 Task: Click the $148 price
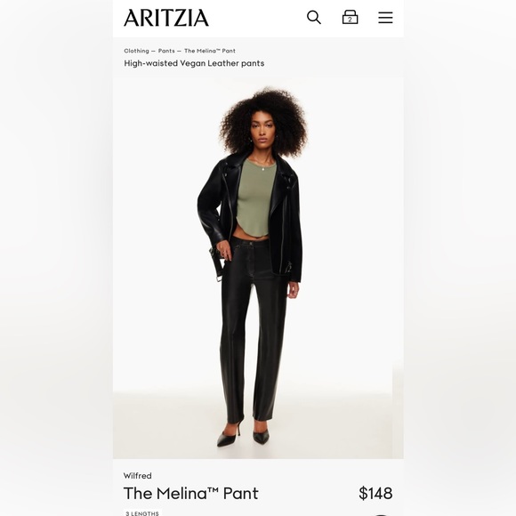tap(375, 493)
